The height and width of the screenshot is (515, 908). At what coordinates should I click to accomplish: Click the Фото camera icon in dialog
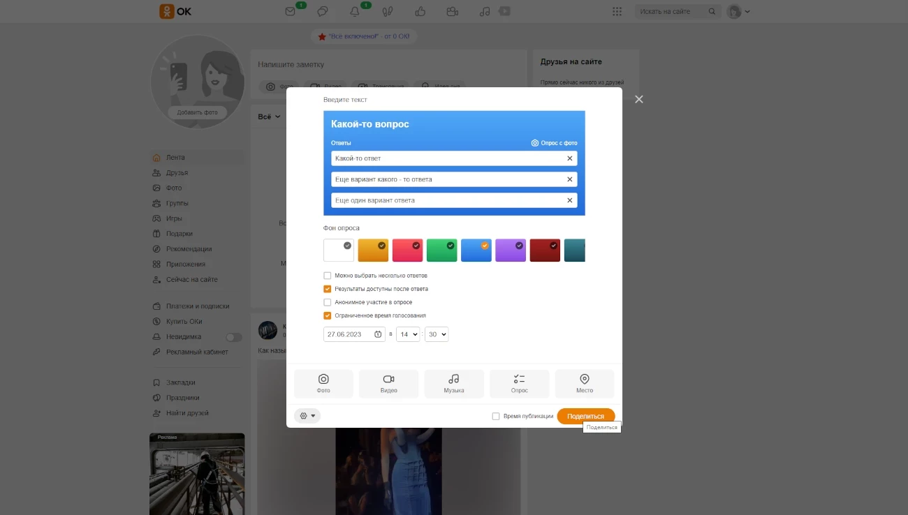(323, 380)
